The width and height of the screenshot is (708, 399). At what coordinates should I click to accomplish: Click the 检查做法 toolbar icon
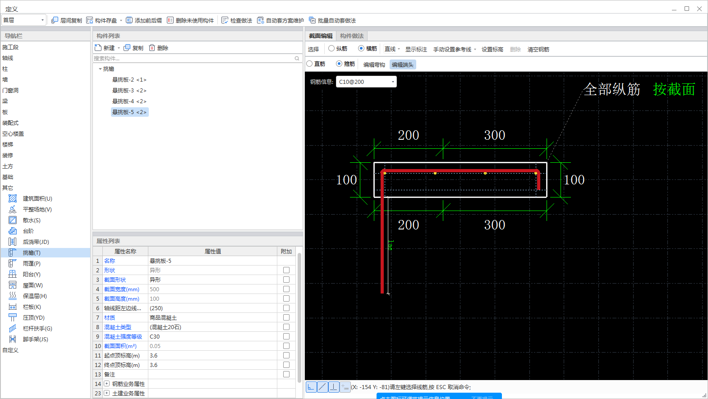(225, 20)
